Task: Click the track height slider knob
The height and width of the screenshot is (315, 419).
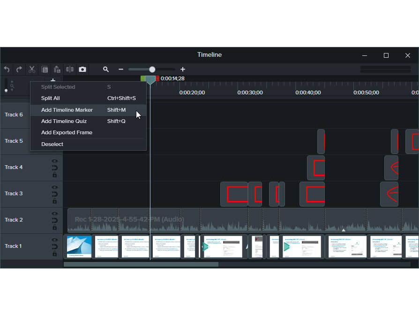Action: point(6,91)
